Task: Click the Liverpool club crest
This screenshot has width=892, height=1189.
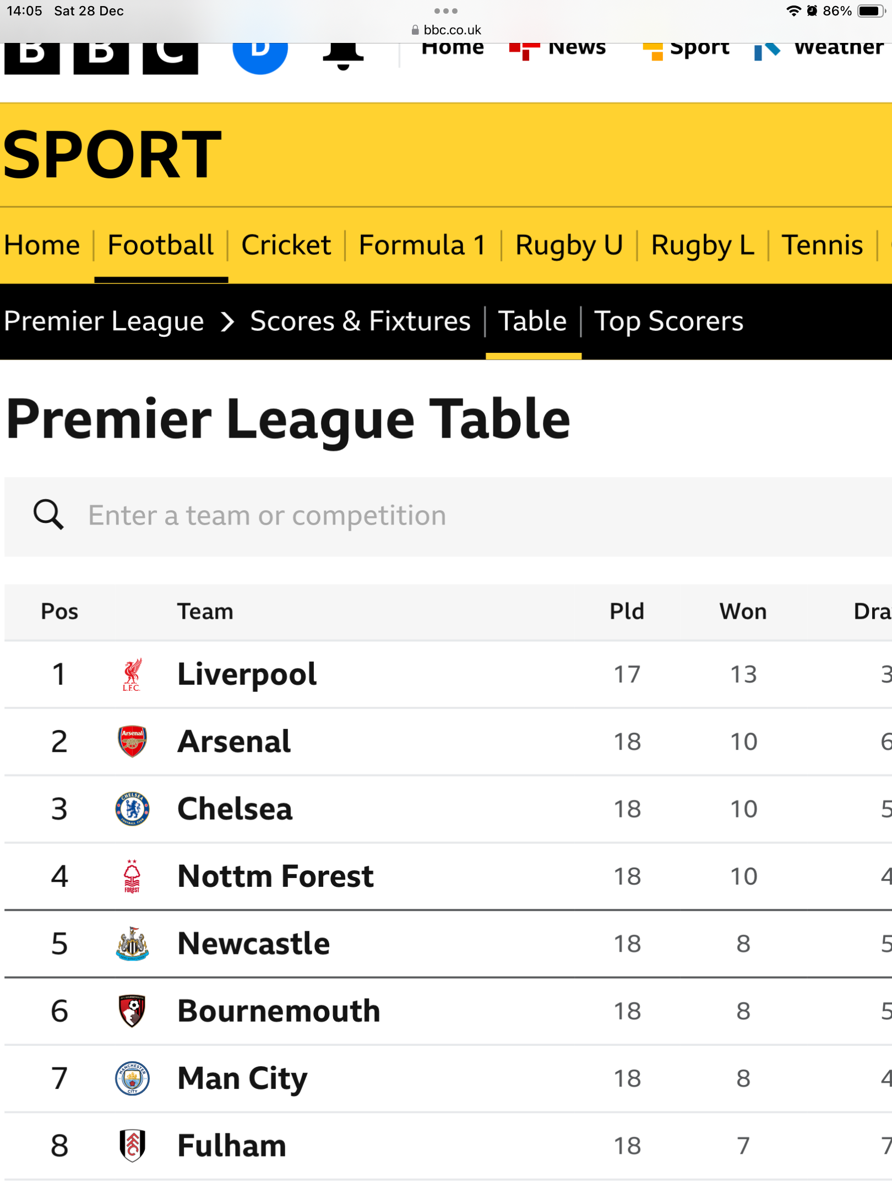Action: (132, 674)
